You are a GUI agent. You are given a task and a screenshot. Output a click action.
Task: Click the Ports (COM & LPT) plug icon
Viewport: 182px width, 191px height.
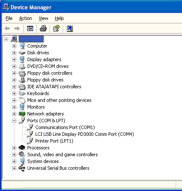(x=22, y=121)
